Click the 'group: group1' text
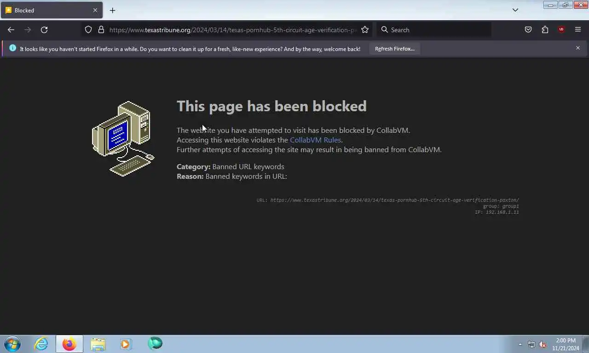 point(501,206)
